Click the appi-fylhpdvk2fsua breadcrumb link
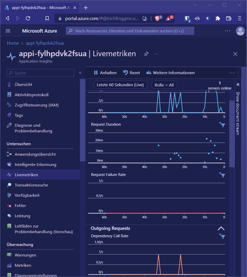The height and width of the screenshot is (277, 247). click(45, 43)
